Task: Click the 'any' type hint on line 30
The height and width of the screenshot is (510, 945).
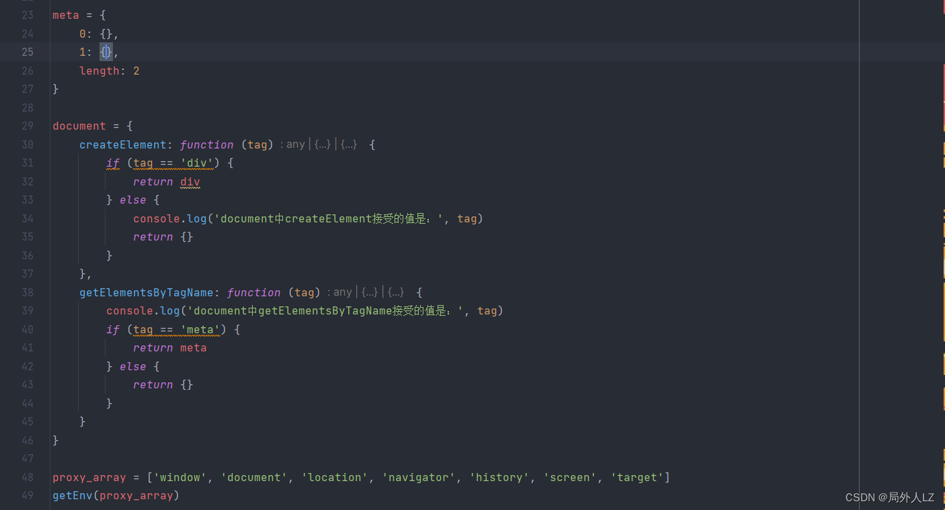Action: point(296,144)
